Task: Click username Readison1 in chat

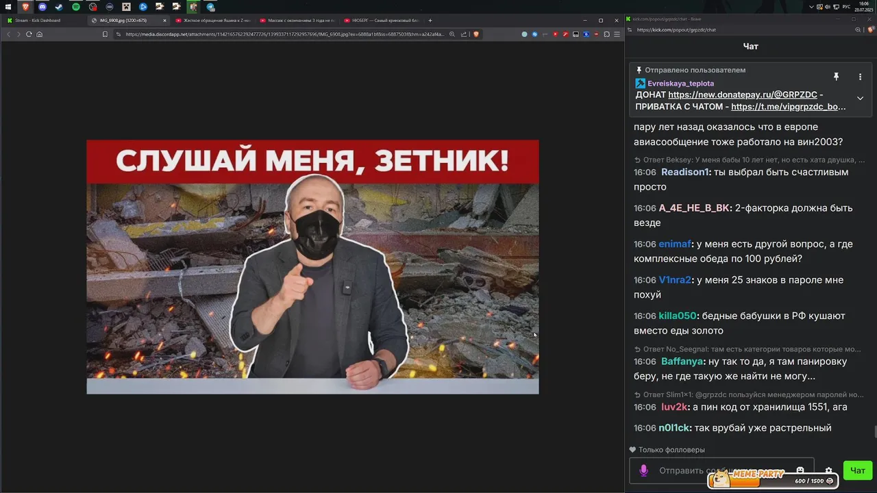Action: [684, 172]
